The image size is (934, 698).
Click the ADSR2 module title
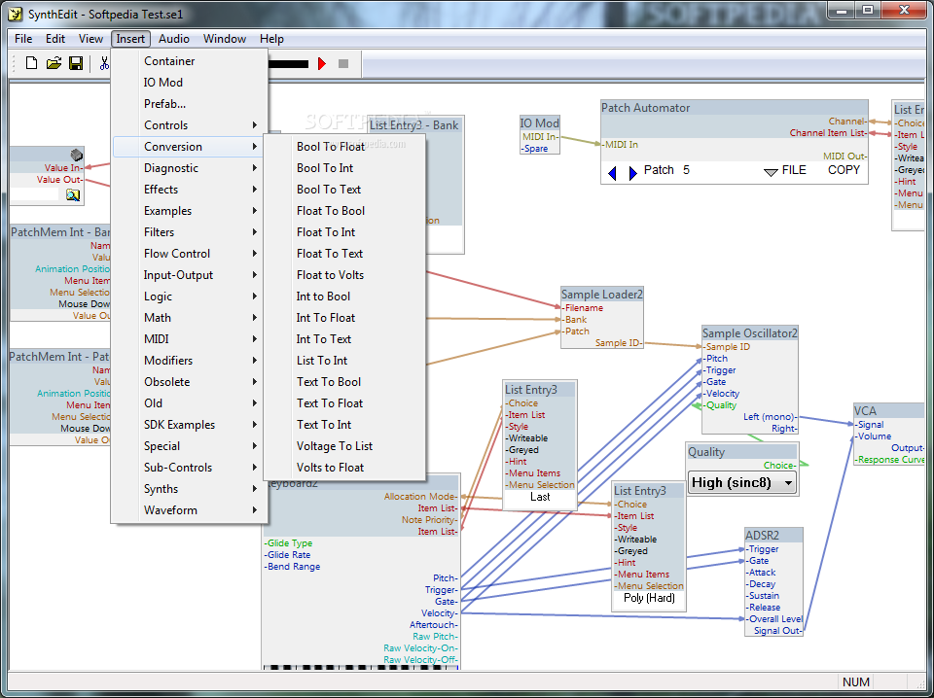[x=762, y=536]
